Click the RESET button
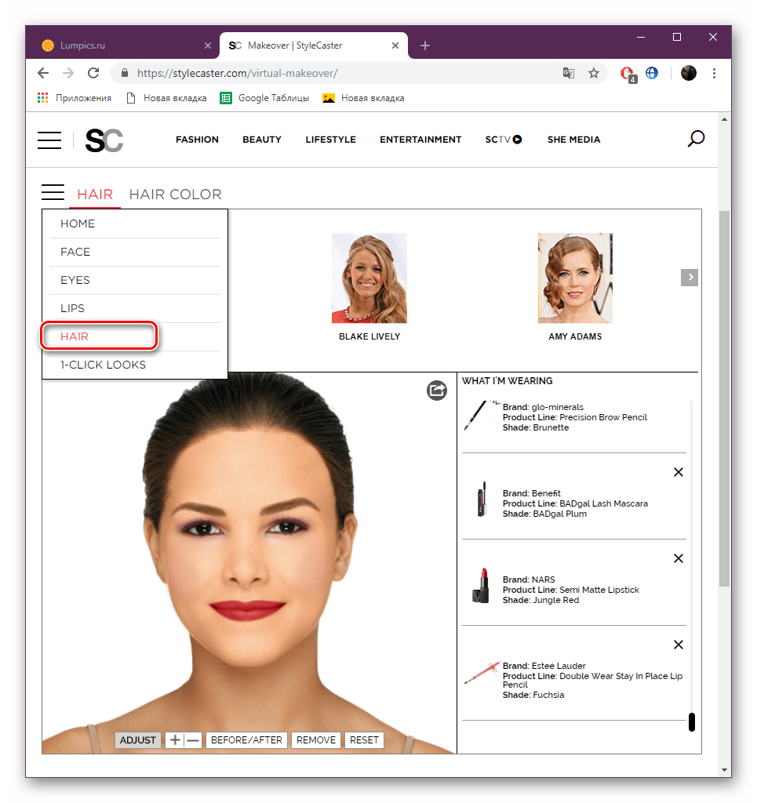Viewport: 757px width, 803px height. click(364, 740)
